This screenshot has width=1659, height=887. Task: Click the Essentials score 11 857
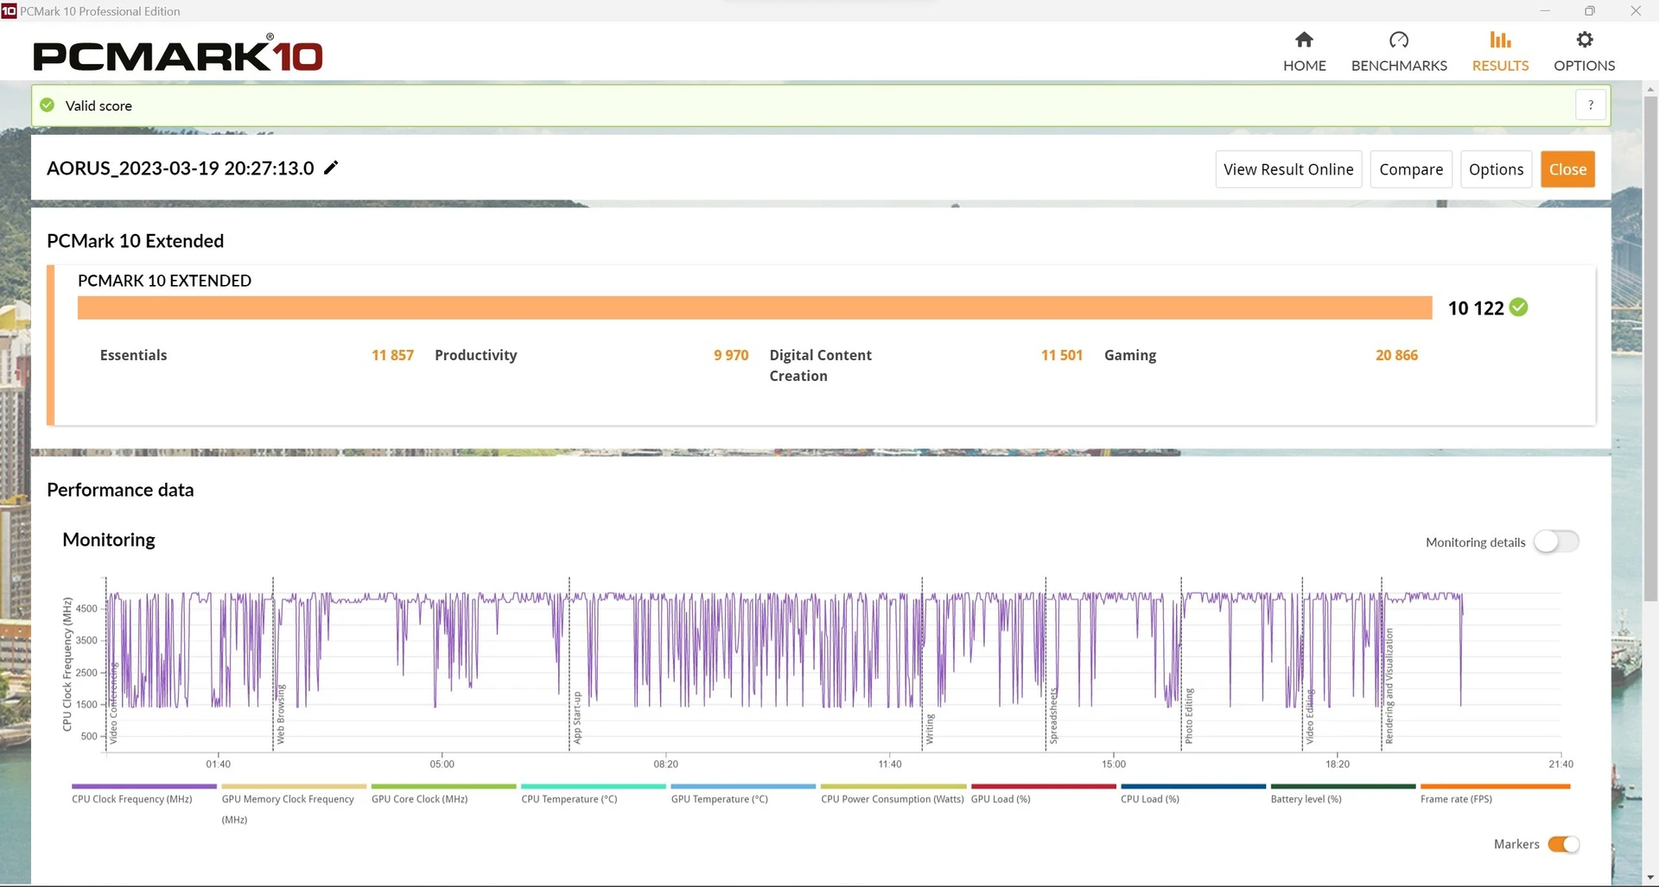[392, 355]
